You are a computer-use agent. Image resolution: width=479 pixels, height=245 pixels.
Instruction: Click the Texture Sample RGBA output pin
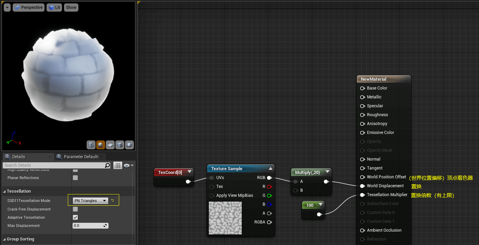269,222
